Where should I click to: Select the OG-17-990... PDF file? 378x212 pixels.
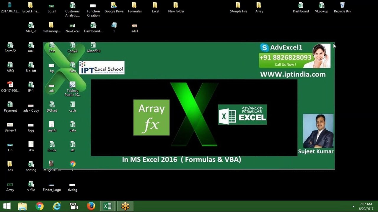(10, 87)
